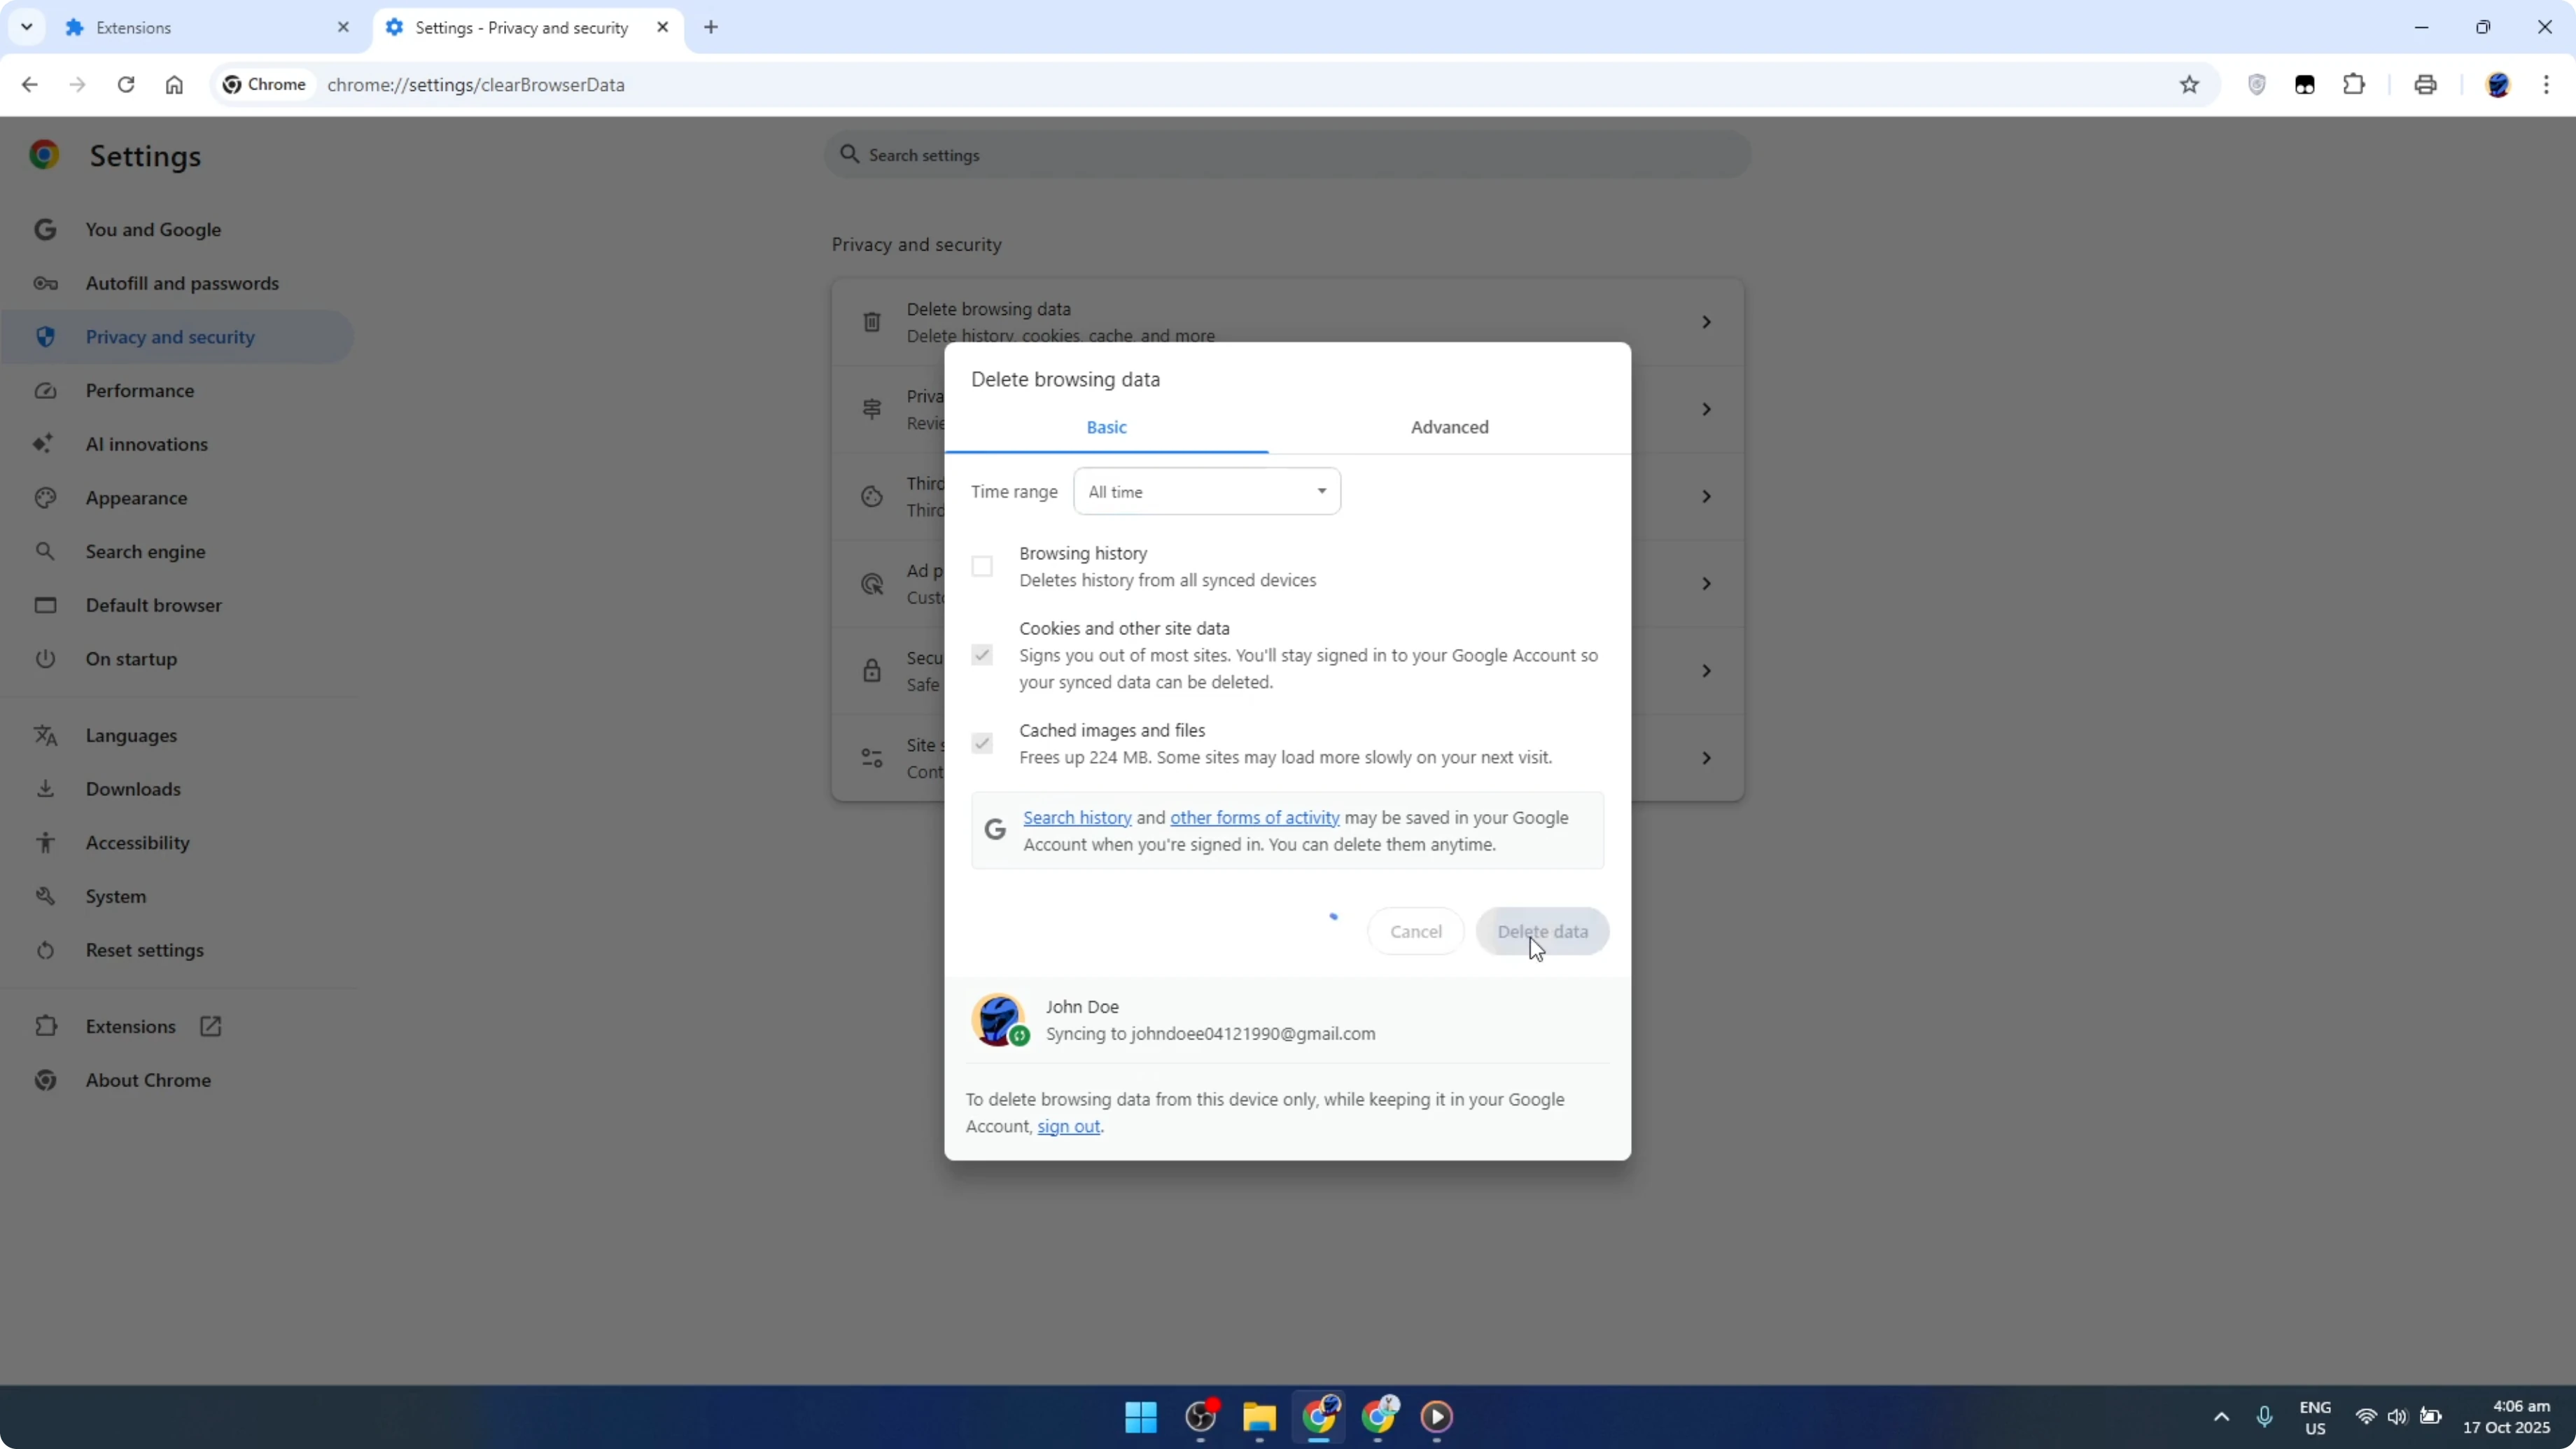This screenshot has width=2576, height=1449.
Task: Click the microphone tray icon
Action: tap(2265, 1417)
